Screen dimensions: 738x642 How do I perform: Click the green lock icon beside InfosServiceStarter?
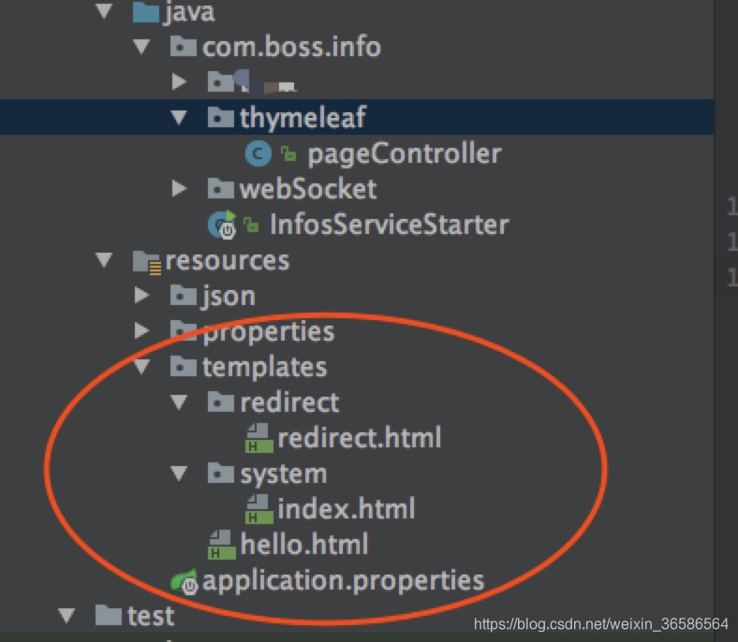pyautogui.click(x=251, y=225)
